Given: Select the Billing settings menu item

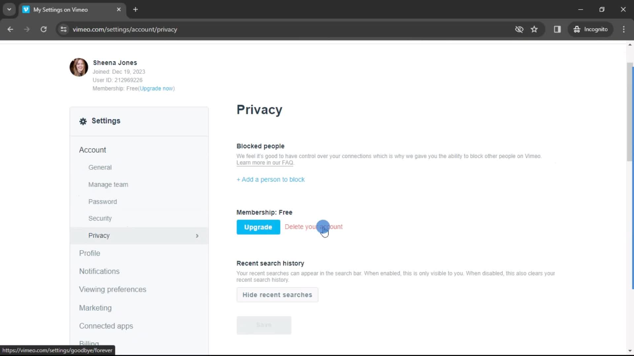Looking at the screenshot, I should click(89, 344).
